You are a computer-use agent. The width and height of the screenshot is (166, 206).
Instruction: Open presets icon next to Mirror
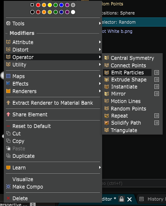156,94
